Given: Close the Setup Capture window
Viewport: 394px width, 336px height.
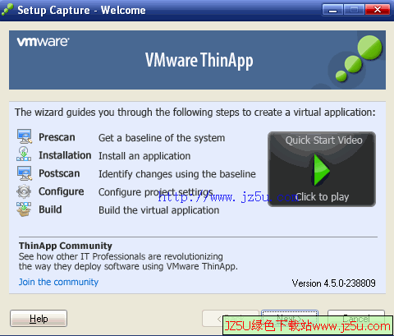Looking at the screenshot, I should pyautogui.click(x=378, y=10).
